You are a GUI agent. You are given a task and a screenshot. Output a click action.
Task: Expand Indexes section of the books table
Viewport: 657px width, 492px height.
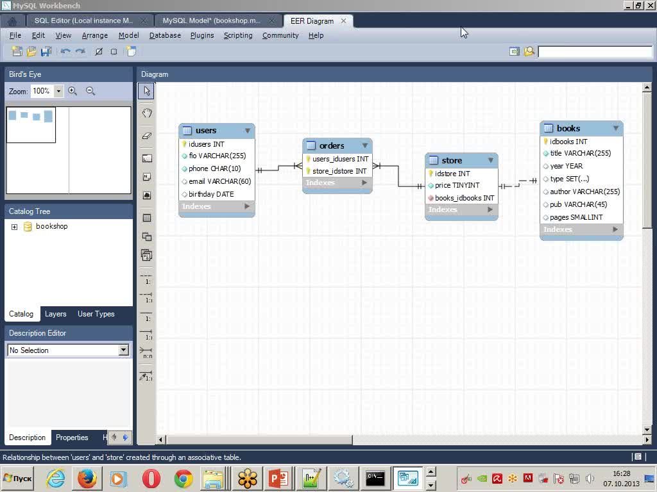[x=615, y=229]
